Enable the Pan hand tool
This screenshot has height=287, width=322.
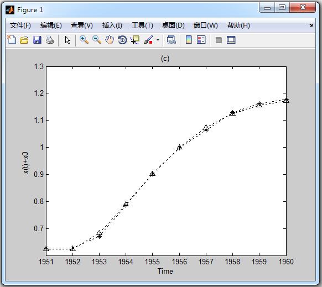point(110,40)
